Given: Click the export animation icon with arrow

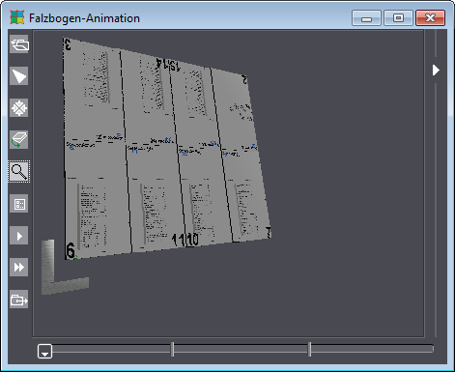Looking at the screenshot, I should 19,300.
